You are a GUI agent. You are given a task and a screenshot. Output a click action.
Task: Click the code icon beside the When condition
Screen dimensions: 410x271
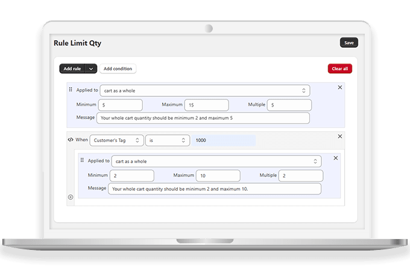[x=70, y=140]
